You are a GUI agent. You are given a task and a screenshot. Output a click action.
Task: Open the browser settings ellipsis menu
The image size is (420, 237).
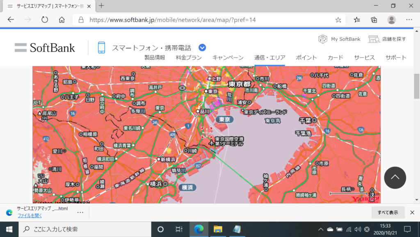pyautogui.click(x=409, y=20)
